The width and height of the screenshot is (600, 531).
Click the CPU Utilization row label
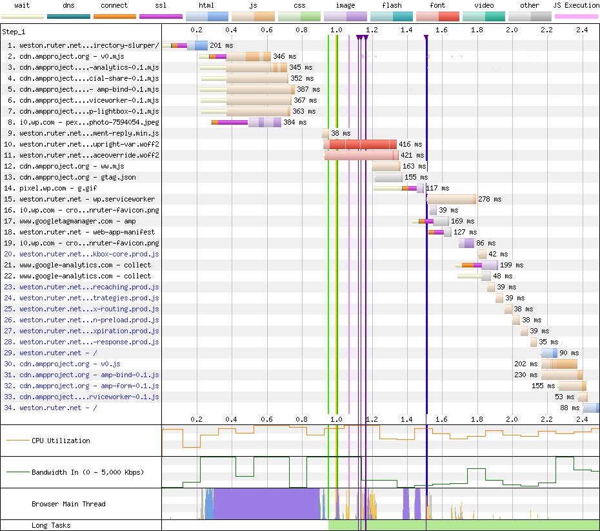coord(61,441)
